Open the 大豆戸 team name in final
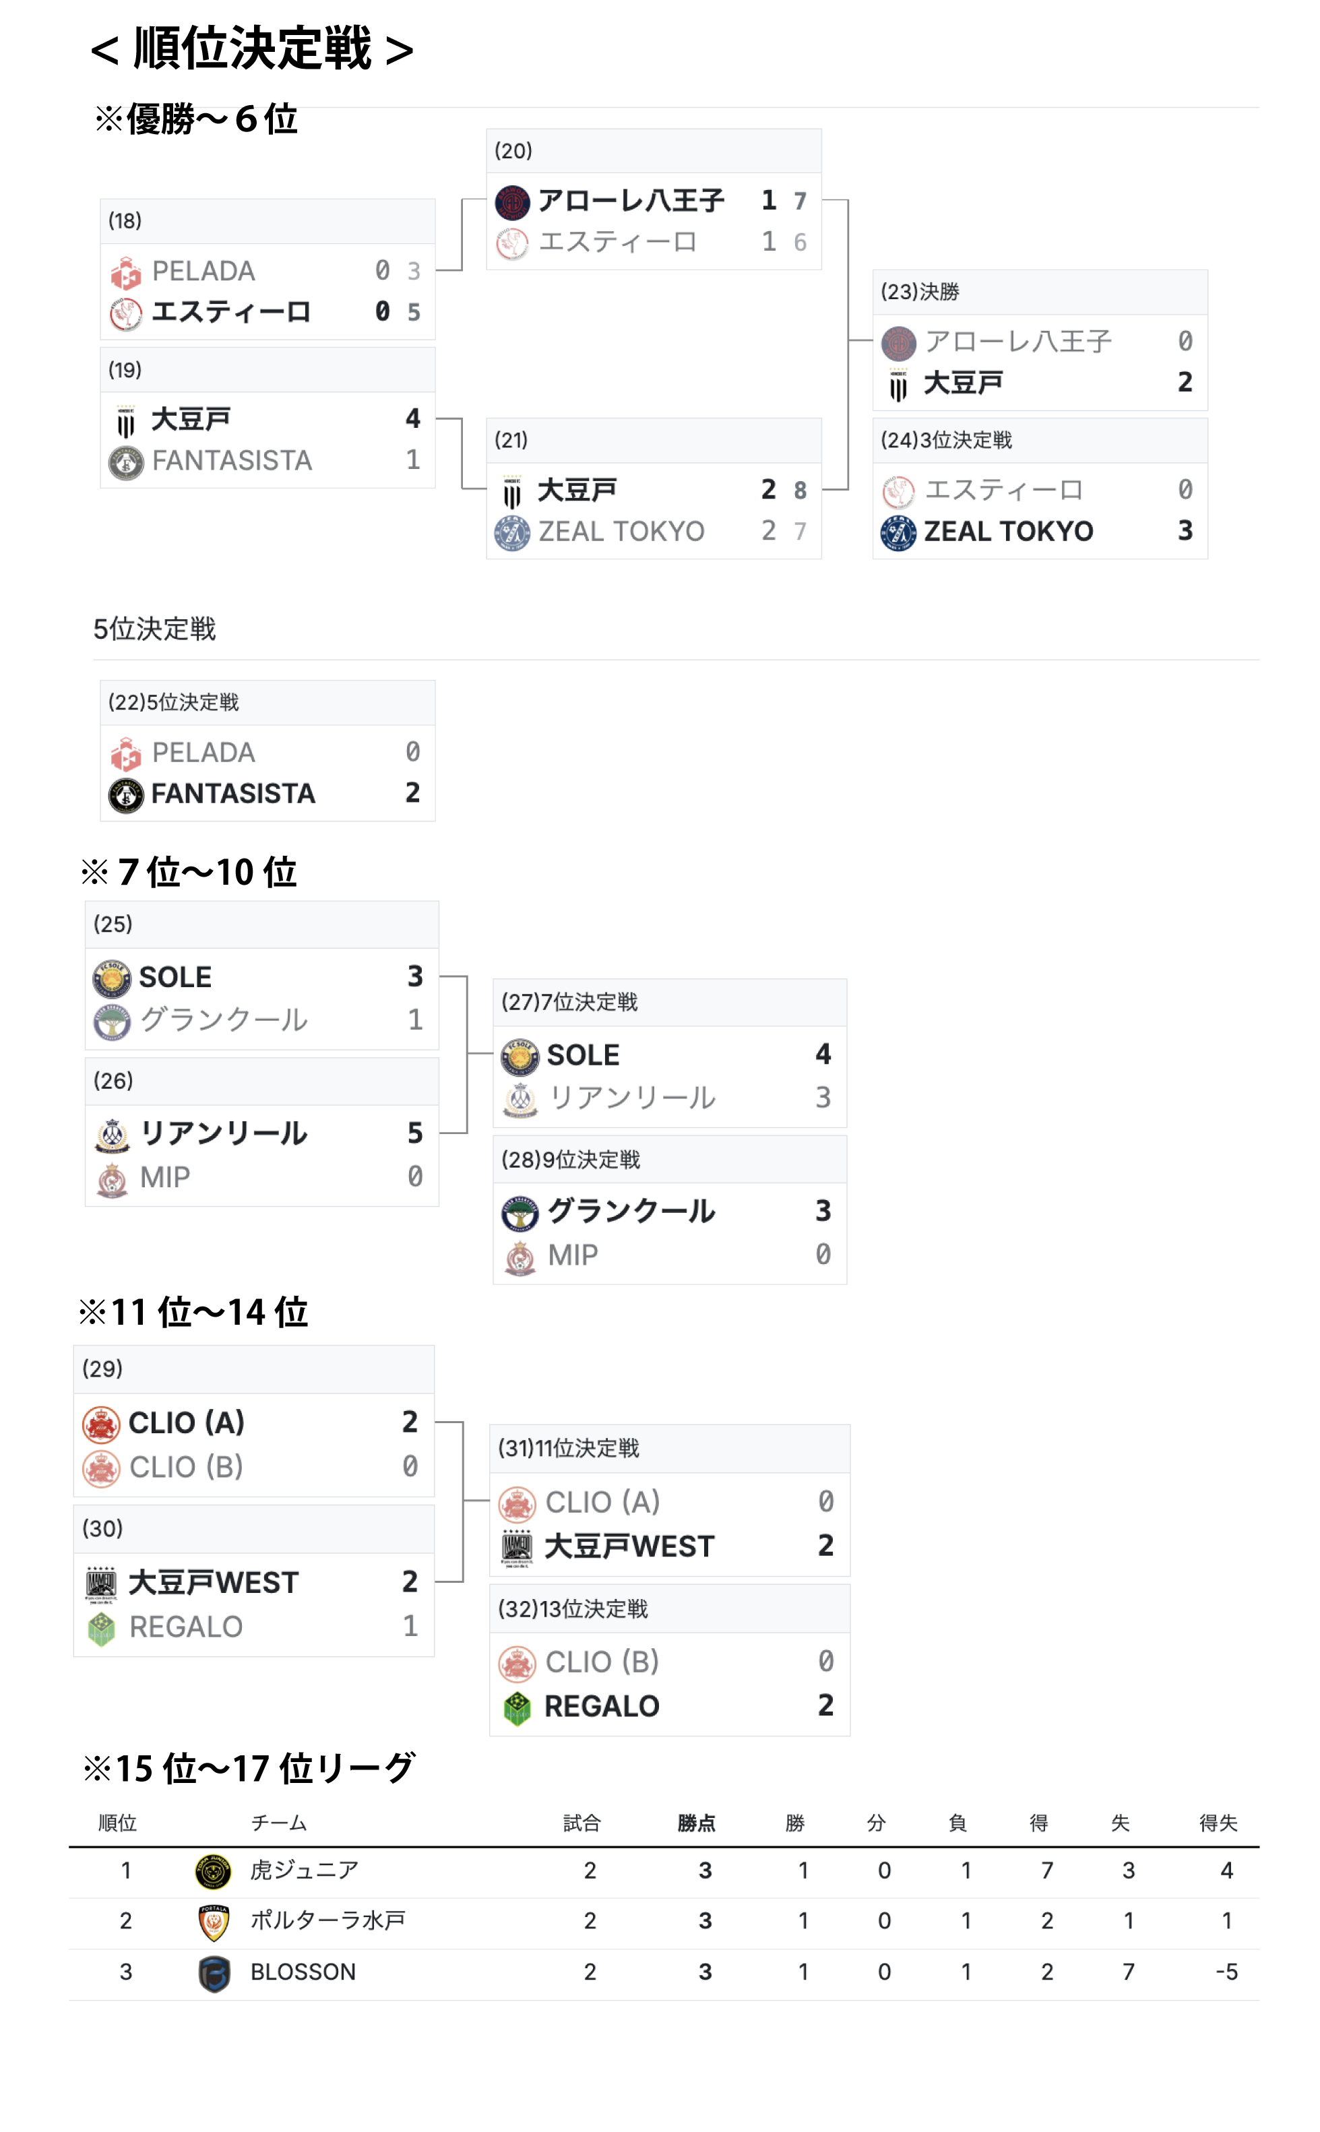The height and width of the screenshot is (2132, 1320). (x=963, y=382)
